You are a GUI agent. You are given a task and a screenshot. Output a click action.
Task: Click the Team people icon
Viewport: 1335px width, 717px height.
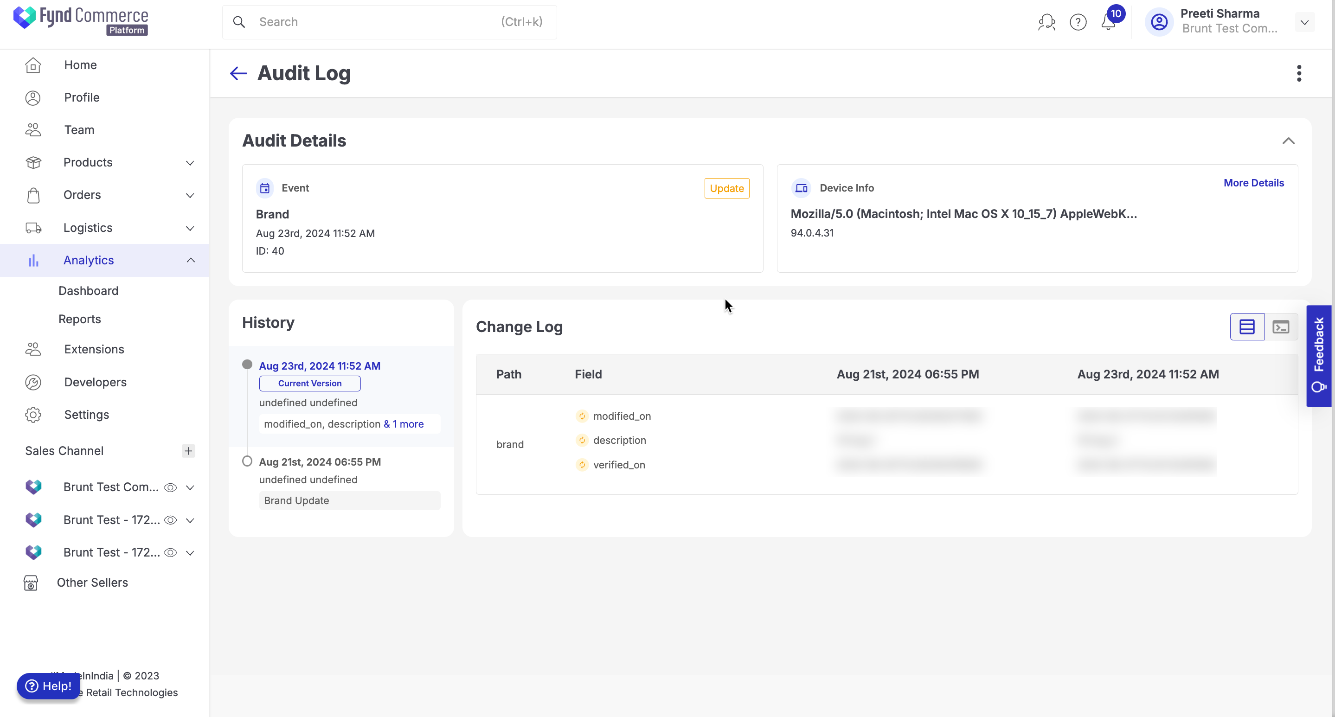33,129
